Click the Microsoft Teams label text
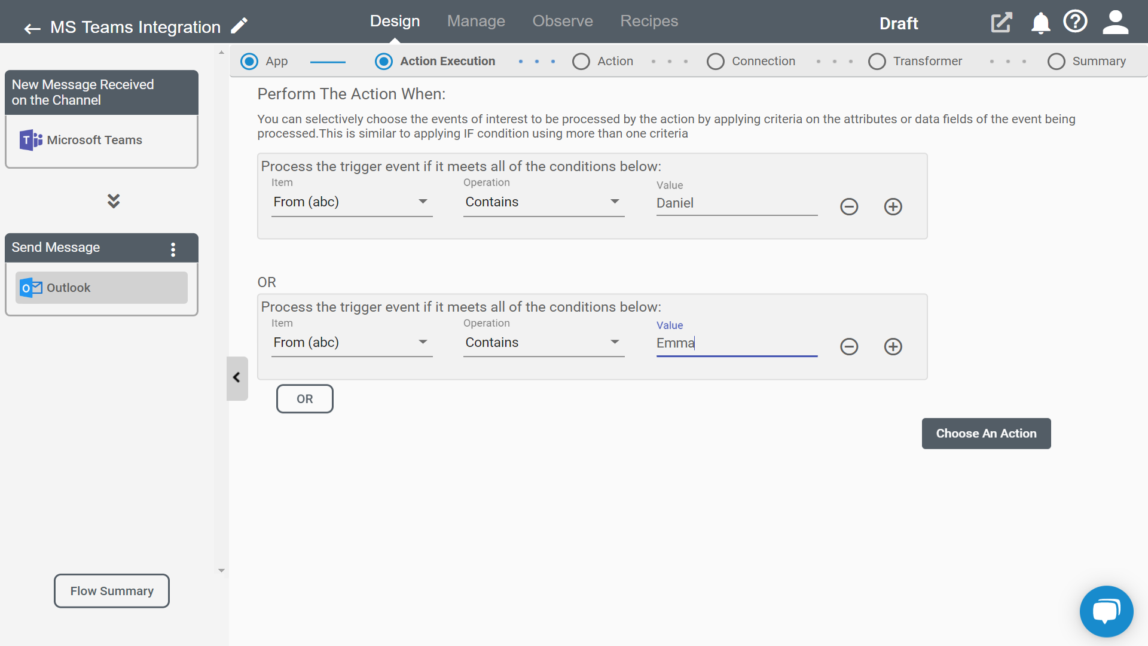The width and height of the screenshot is (1148, 646). coord(94,140)
